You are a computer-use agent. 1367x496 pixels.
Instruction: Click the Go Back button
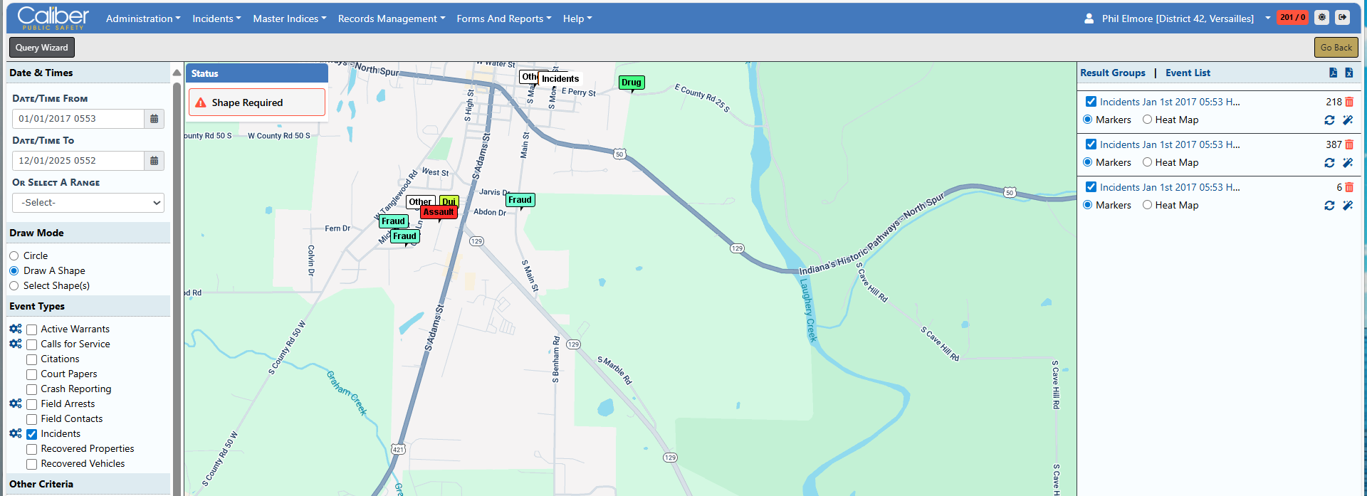point(1336,48)
